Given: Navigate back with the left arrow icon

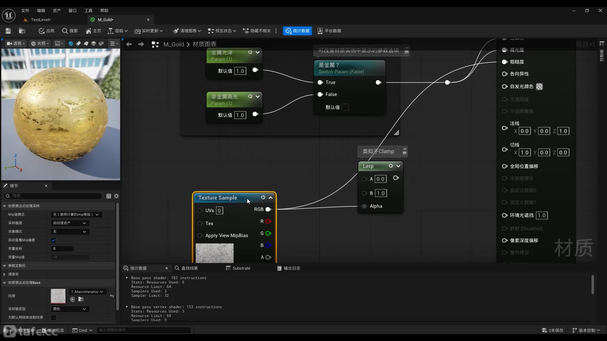Looking at the screenshot, I should point(129,44).
